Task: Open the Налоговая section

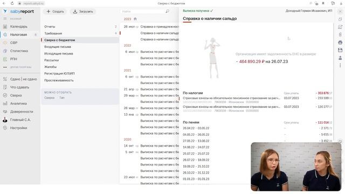Action: (x=18, y=34)
